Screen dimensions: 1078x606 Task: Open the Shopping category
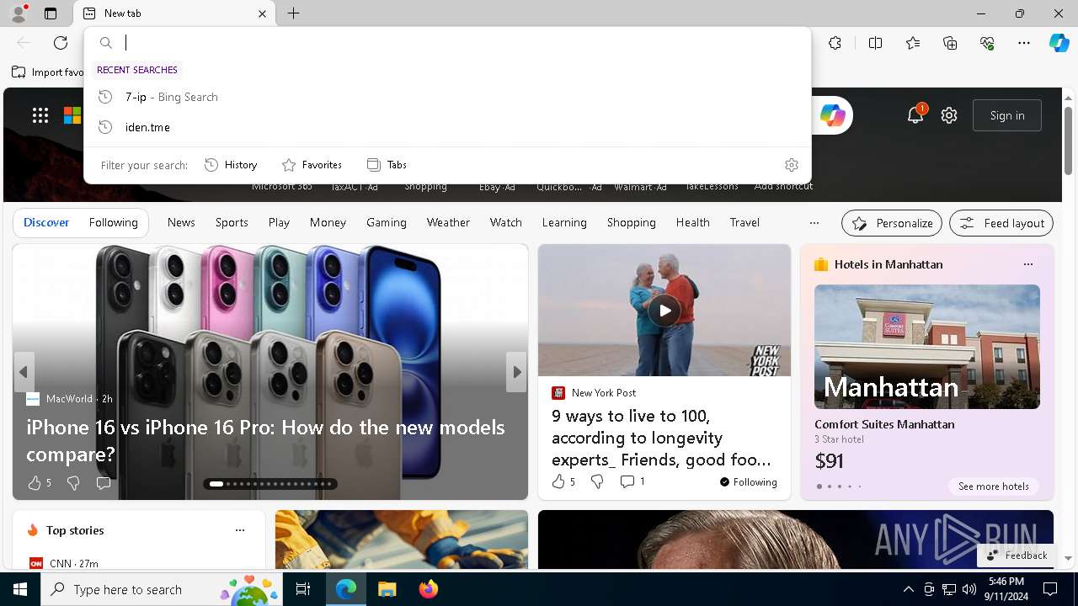631,222
